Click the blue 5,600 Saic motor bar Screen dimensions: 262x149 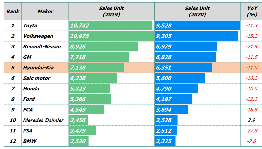tap(180, 78)
